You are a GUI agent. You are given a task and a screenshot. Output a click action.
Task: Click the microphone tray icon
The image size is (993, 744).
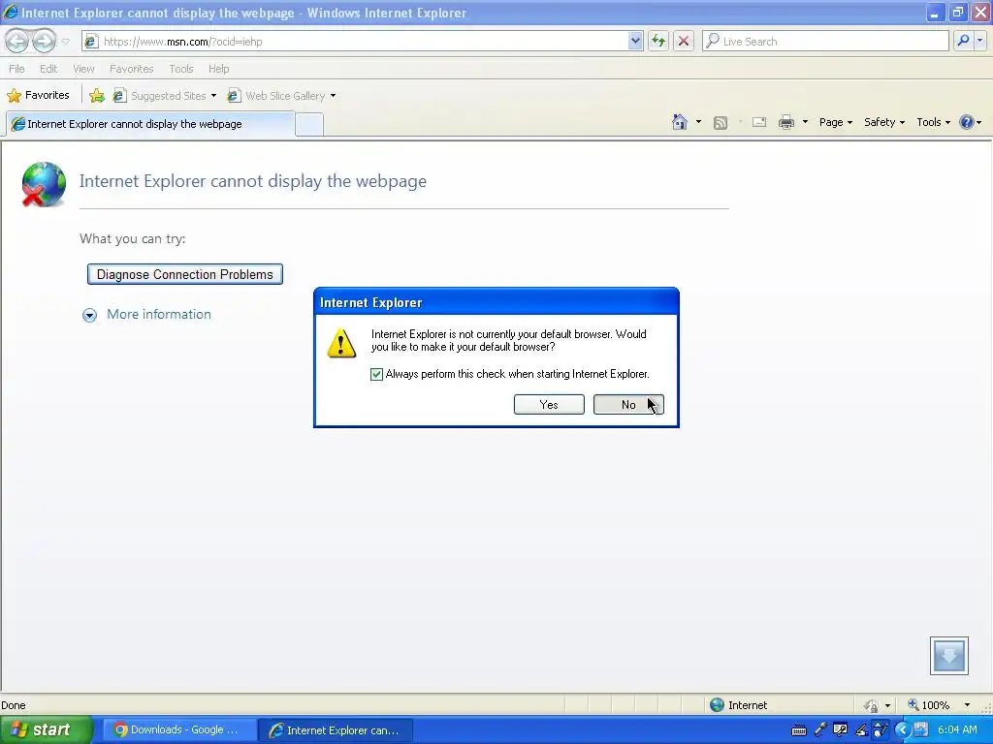pos(820,730)
